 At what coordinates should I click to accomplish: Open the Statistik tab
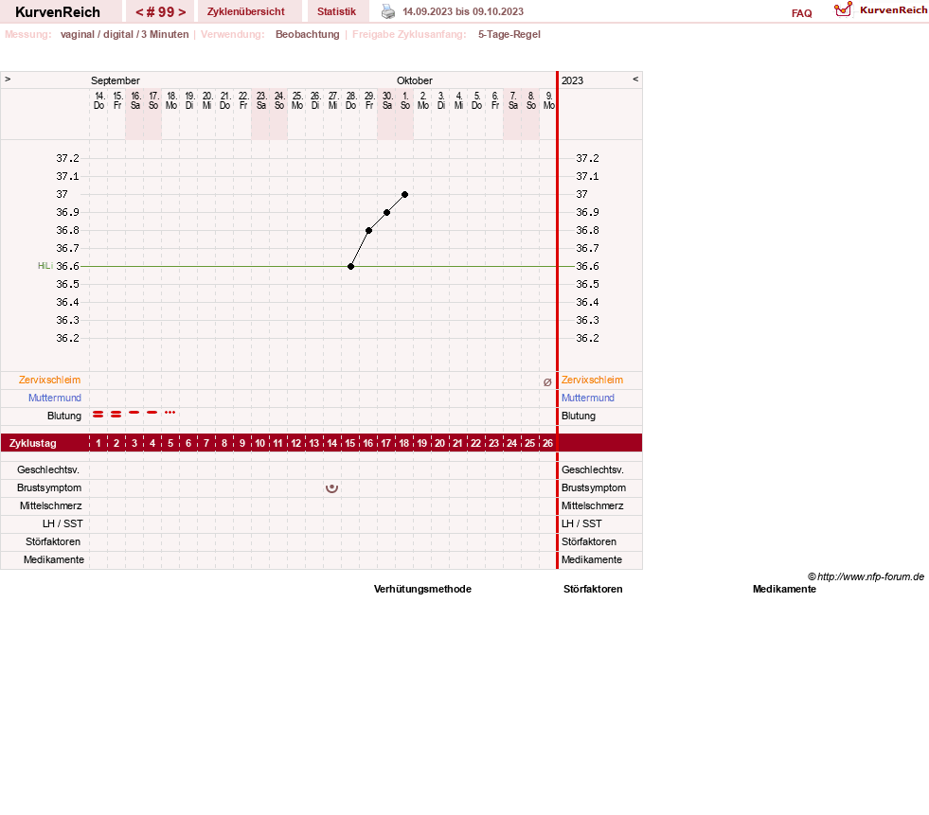click(x=336, y=11)
